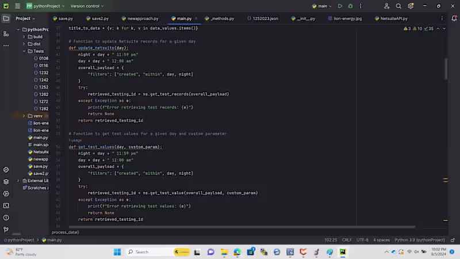The image size is (460, 259).
Task: Toggle the Project tool window icon
Action: click(6, 18)
